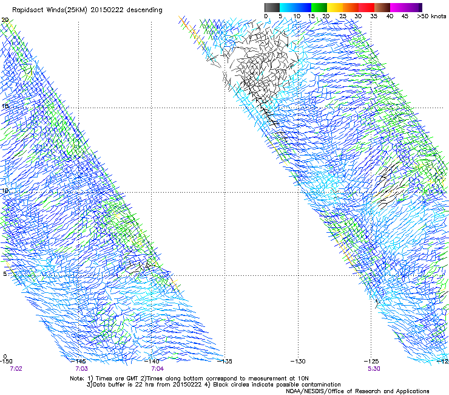Click the title text Rapidscat Winds(25KM)
The image size is (449, 395).
(x=50, y=10)
